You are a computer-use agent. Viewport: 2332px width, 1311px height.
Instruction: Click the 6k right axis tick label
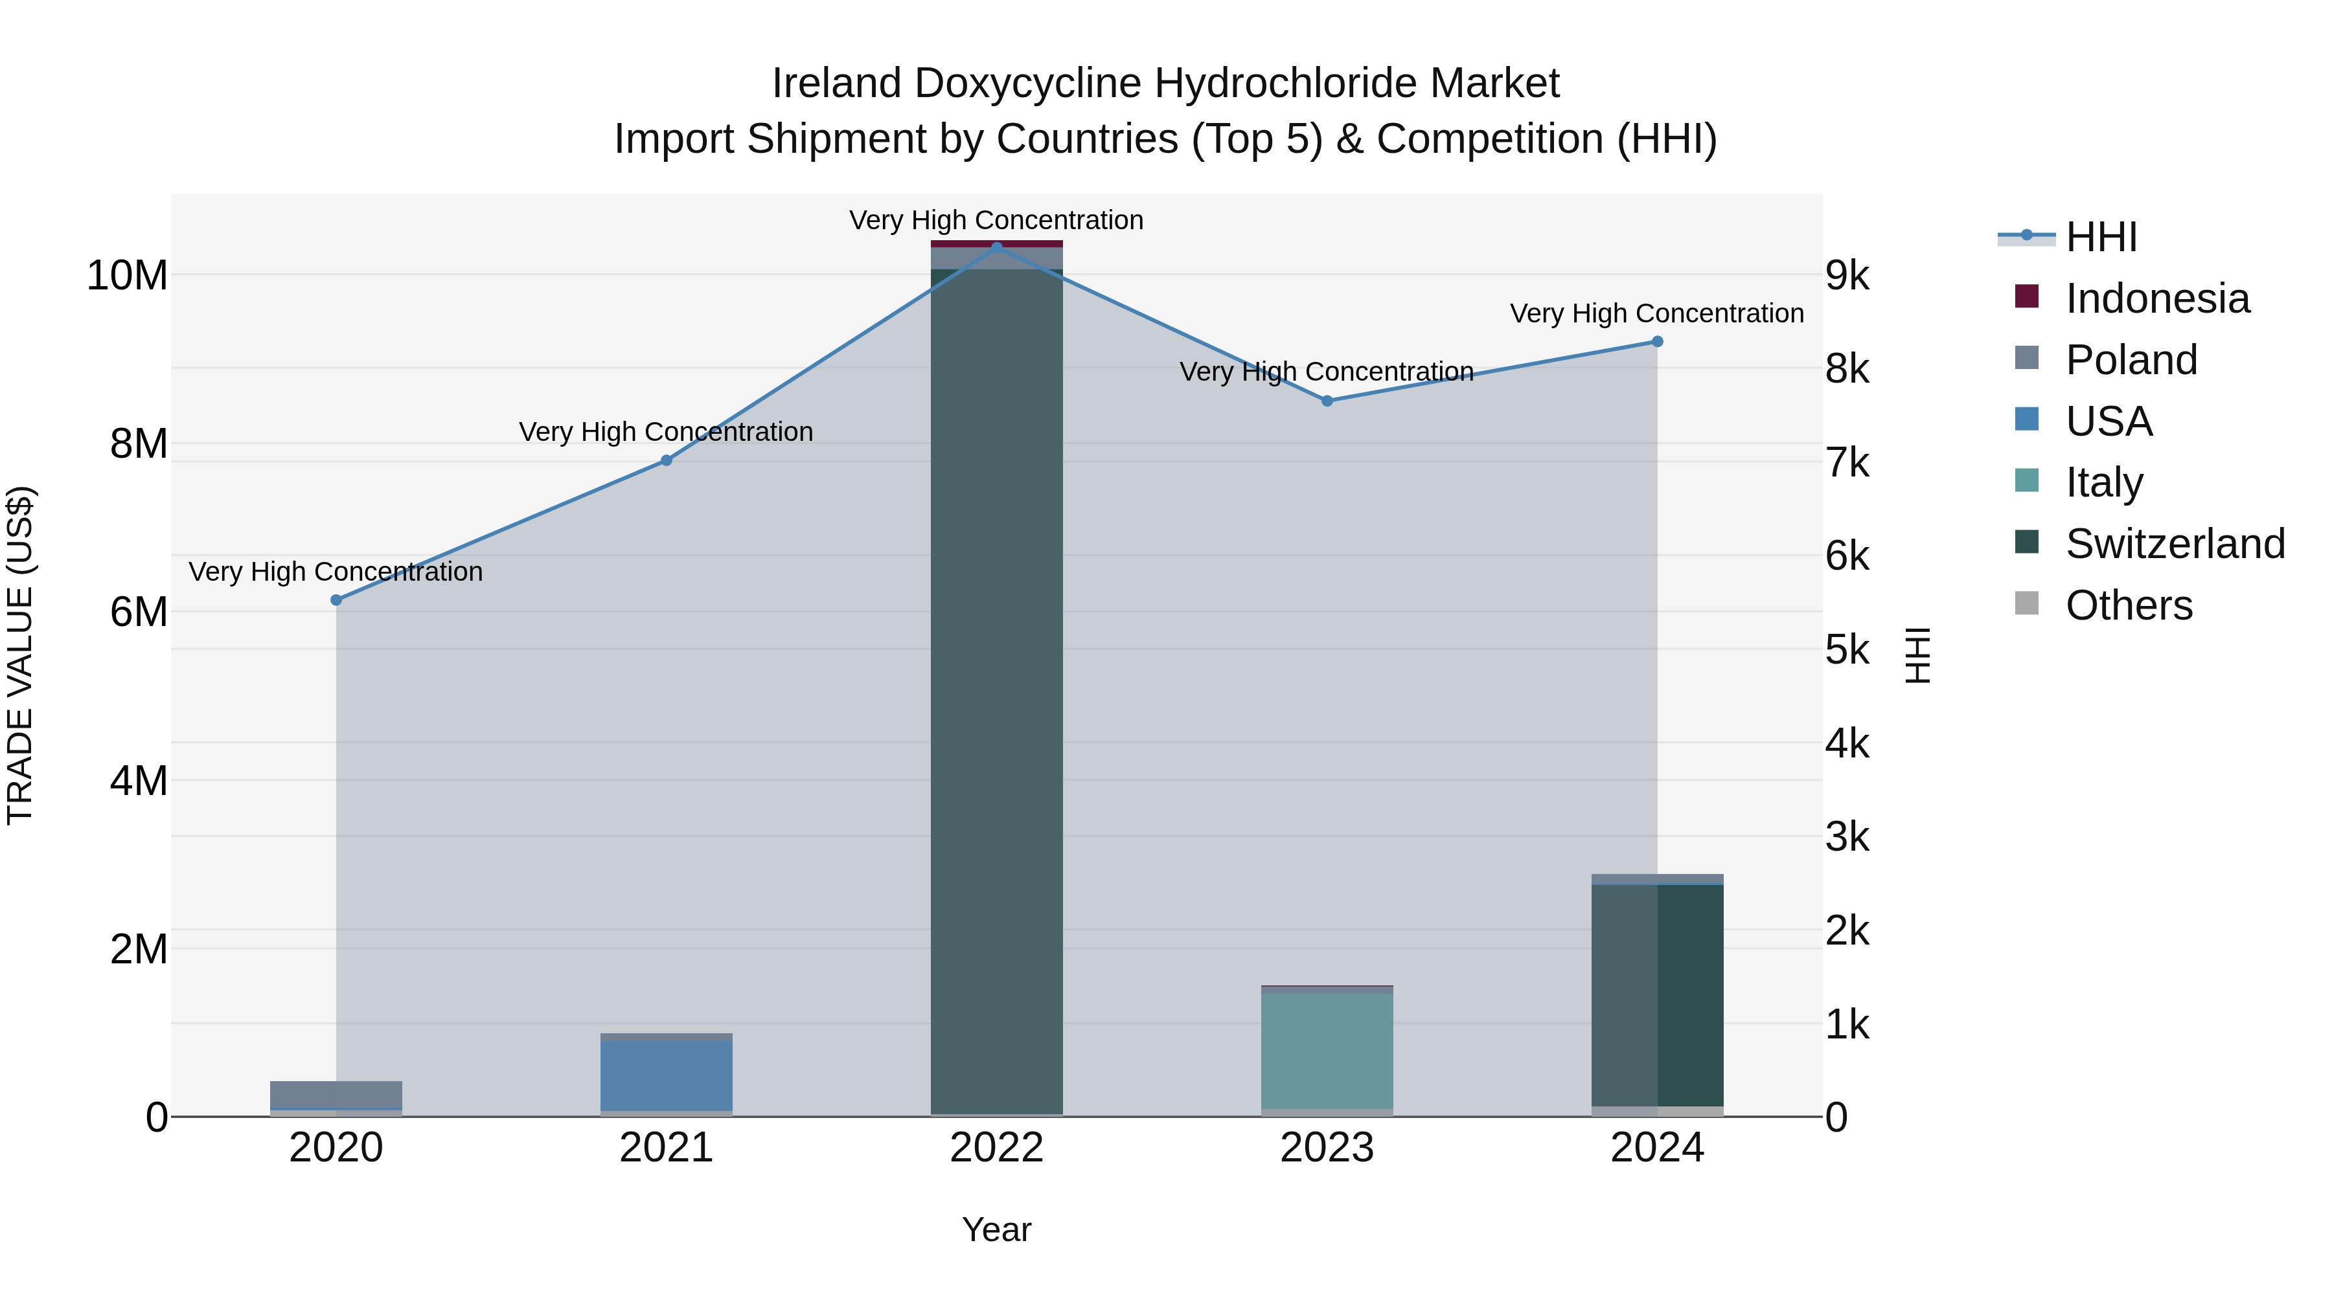point(1847,556)
